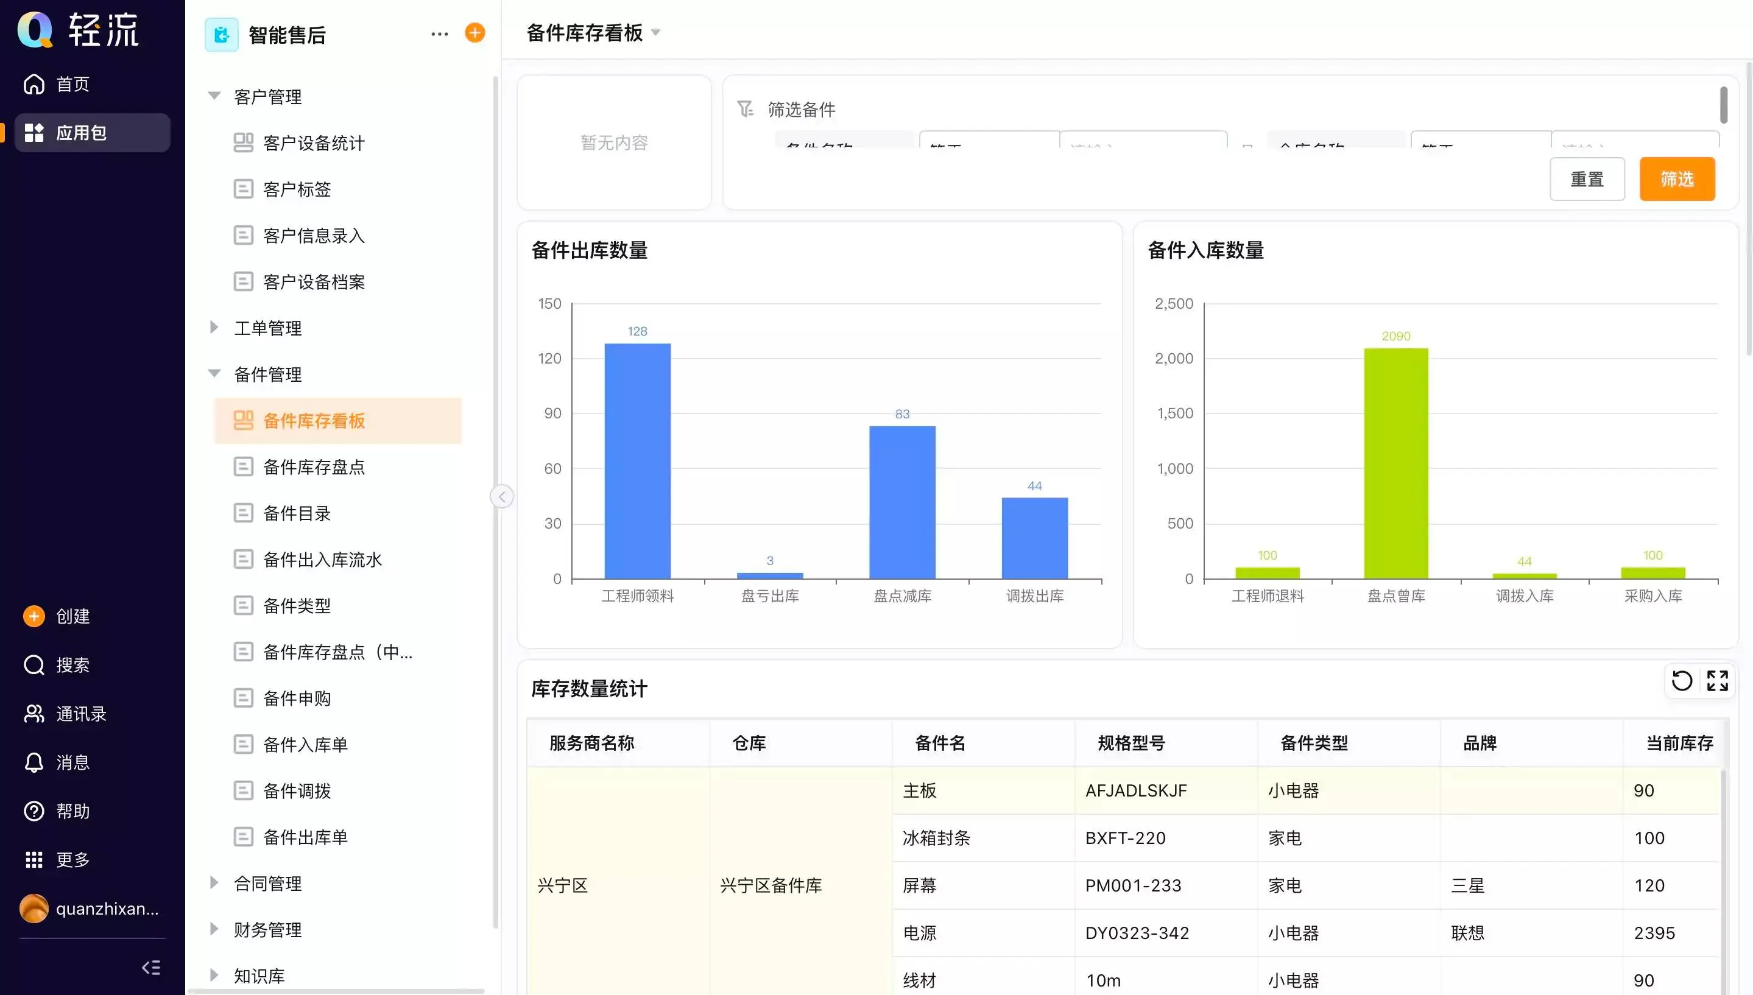This screenshot has width=1753, height=995.
Task: Click the 创建 plus icon in sidebar
Action: click(x=34, y=616)
